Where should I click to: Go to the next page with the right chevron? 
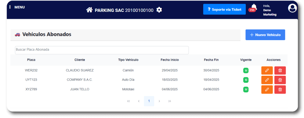click(x=159, y=101)
